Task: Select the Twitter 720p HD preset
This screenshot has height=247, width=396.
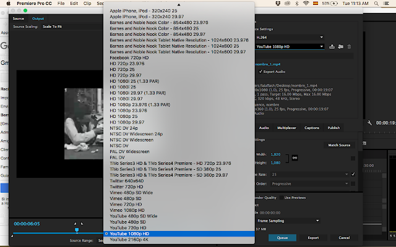Action: (179, 186)
